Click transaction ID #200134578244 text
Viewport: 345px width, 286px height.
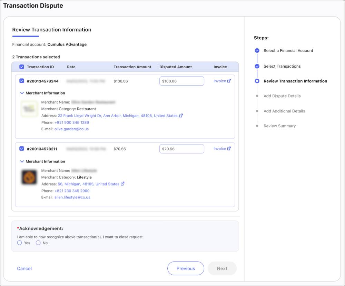43,81
